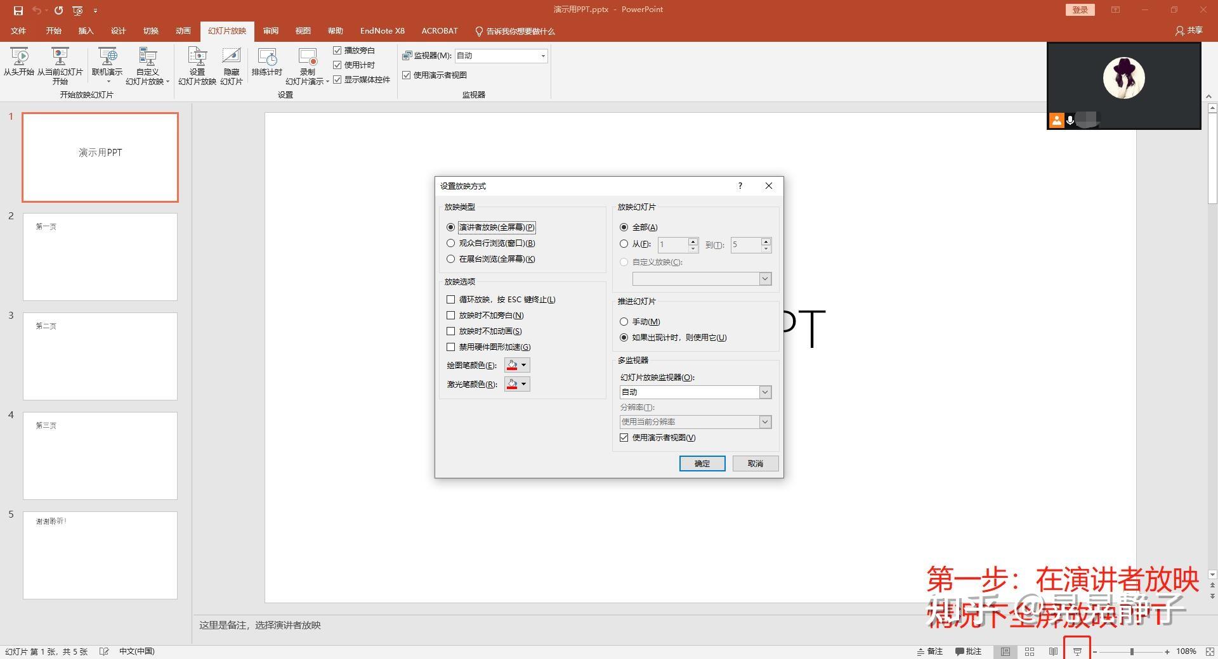Click the Save icon in quick access toolbar
Screen dimensions: 1218x659
click(x=18, y=10)
